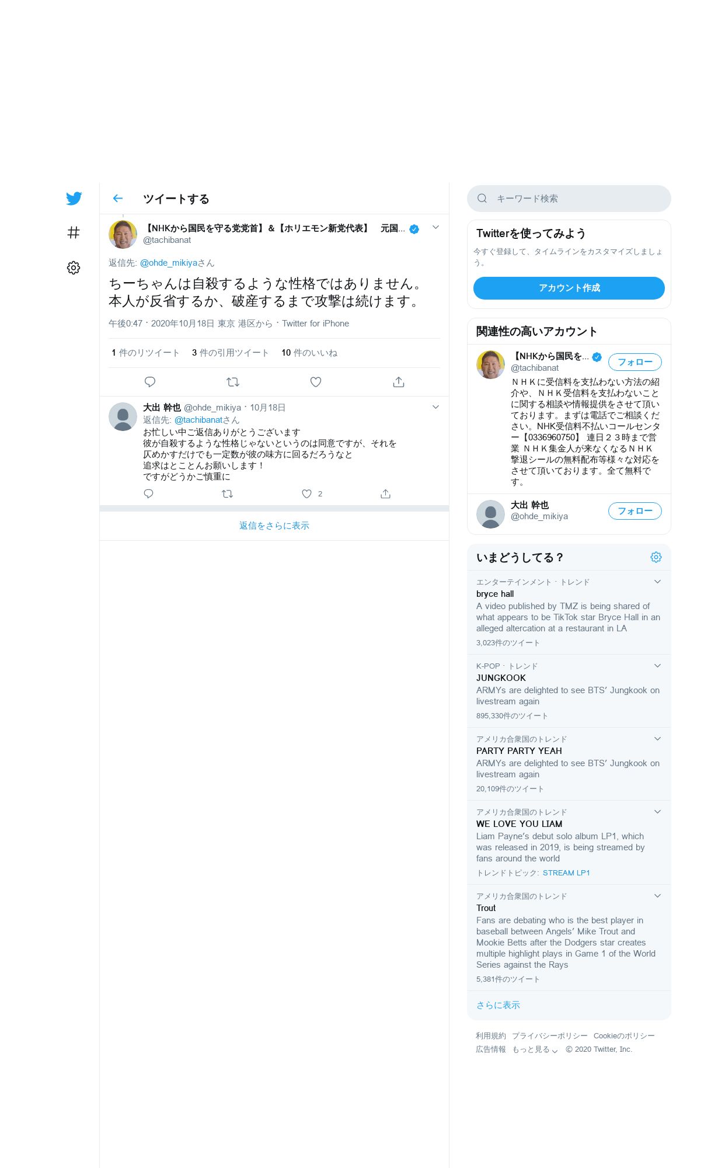Open the STREAM LP1 trend topic link

[x=566, y=873]
